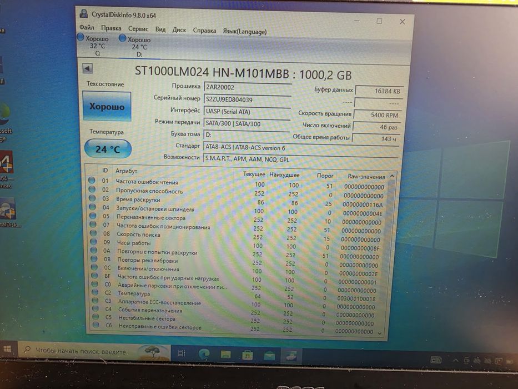Click the status circle of attribute C5
The image size is (518, 389).
pyautogui.click(x=95, y=317)
